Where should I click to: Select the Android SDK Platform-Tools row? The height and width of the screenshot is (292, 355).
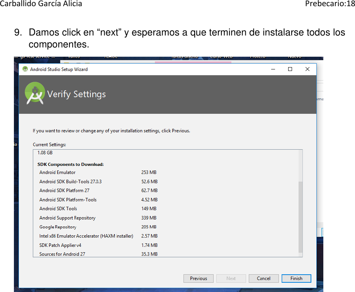[98, 200]
